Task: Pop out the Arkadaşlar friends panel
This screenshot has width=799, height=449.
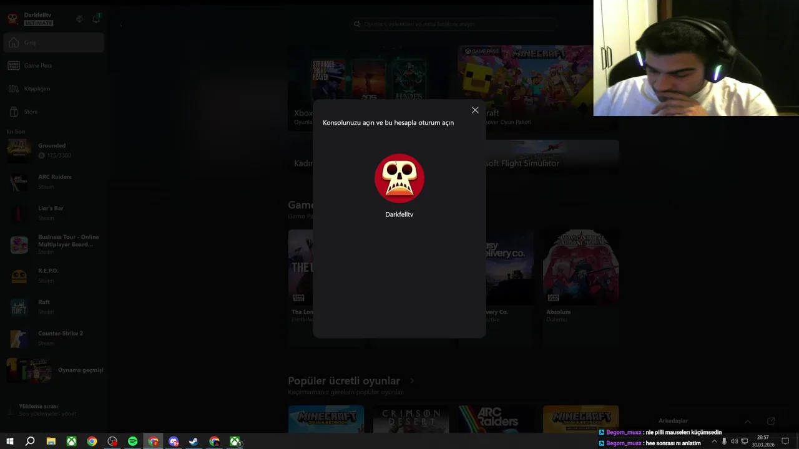Action: click(771, 422)
